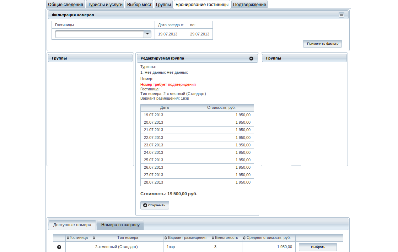Image resolution: width=398 pixels, height=252 pixels.
Task: Select the 28.07.2013 row in price table
Action: 197,182
